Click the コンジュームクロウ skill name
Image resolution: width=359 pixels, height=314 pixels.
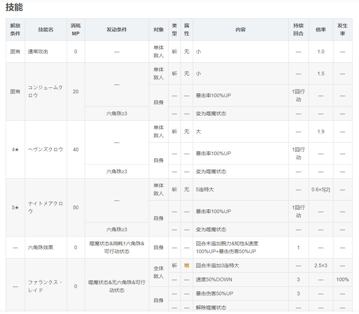(45, 91)
